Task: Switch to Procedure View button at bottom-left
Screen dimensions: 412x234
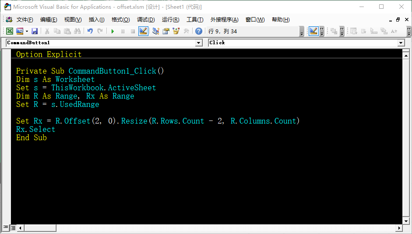Action: 6,227
